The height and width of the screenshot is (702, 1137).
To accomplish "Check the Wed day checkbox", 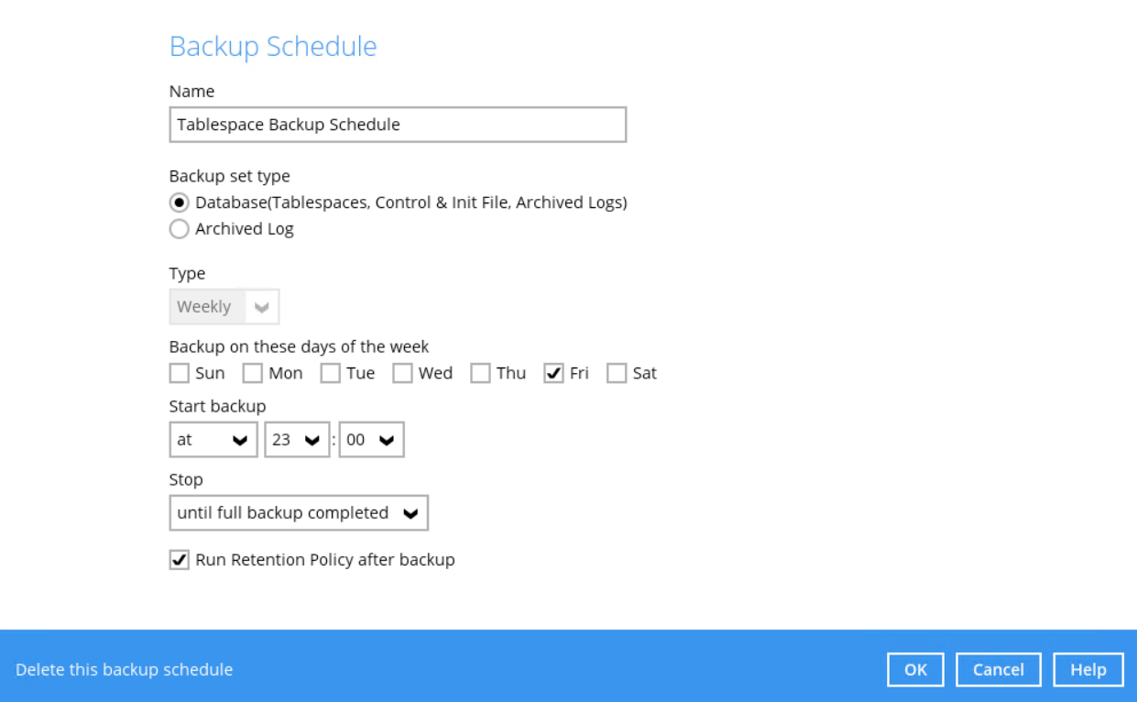I will (402, 373).
